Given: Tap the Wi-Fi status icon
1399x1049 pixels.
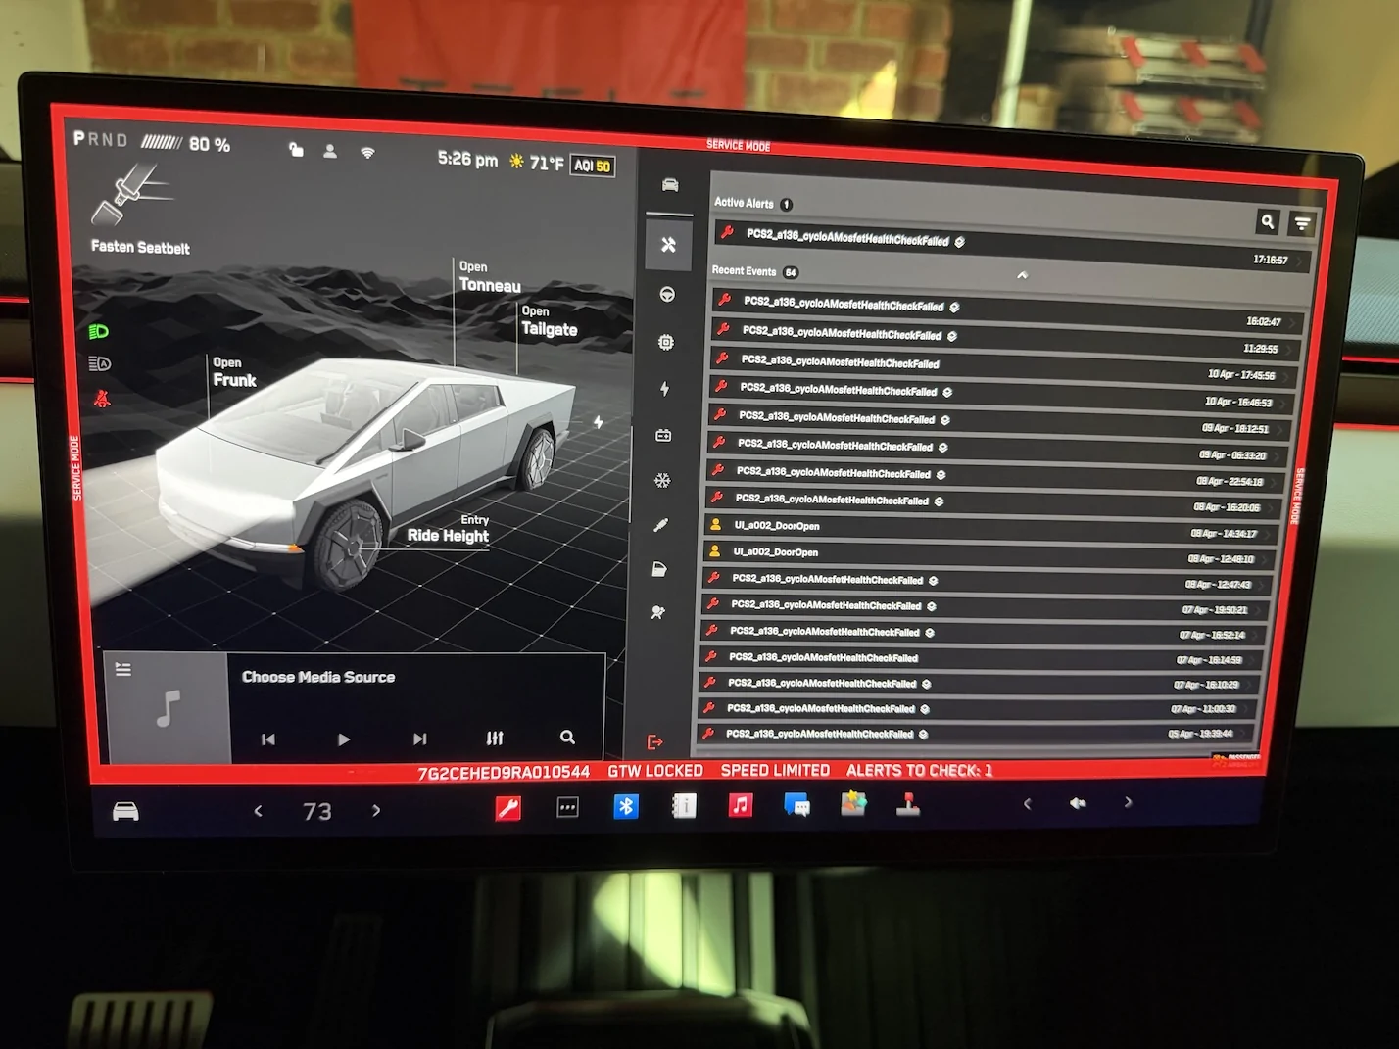Looking at the screenshot, I should 367,152.
